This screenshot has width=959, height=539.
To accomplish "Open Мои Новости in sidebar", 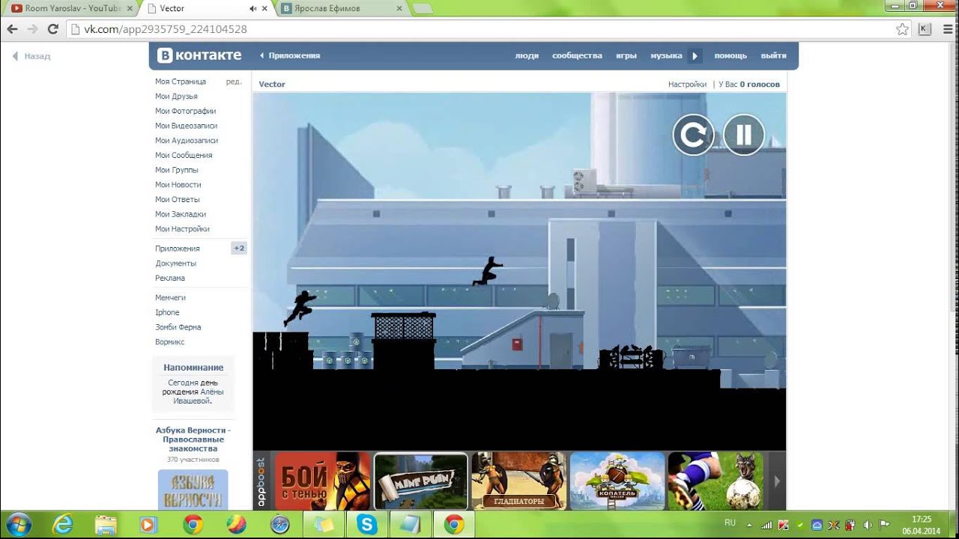I will (178, 185).
